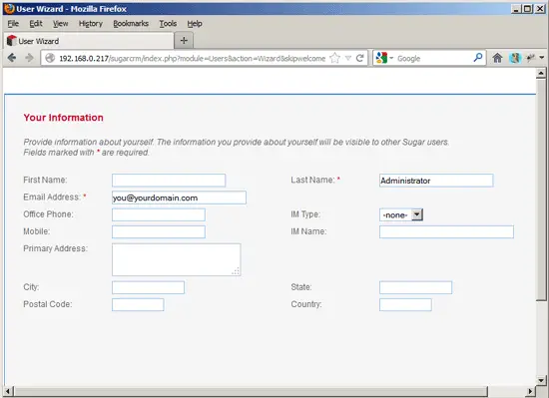
Task: Click the browser Forward arrow
Action: coord(29,58)
